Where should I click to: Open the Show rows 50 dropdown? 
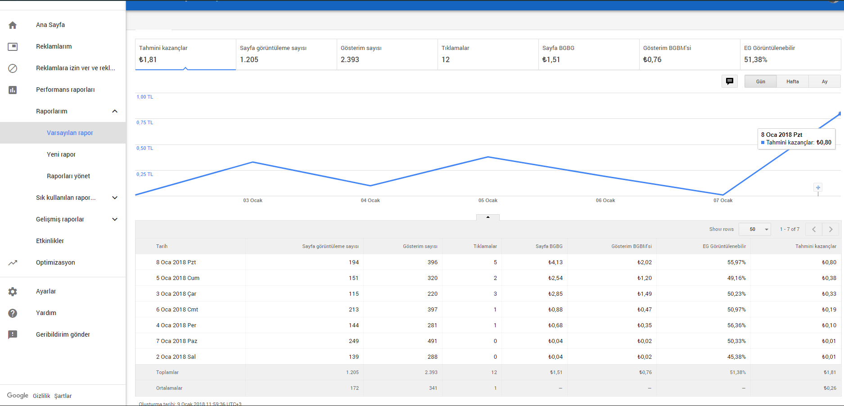755,229
